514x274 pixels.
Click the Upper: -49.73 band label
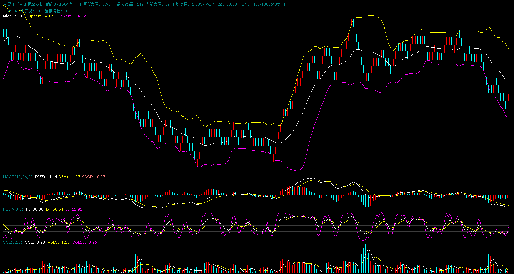coord(42,16)
